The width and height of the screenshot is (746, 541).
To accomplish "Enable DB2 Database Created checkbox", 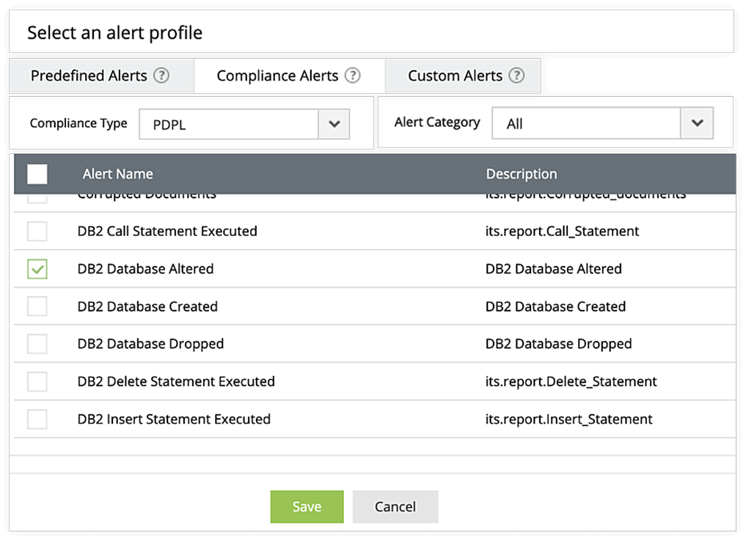I will click(x=37, y=306).
